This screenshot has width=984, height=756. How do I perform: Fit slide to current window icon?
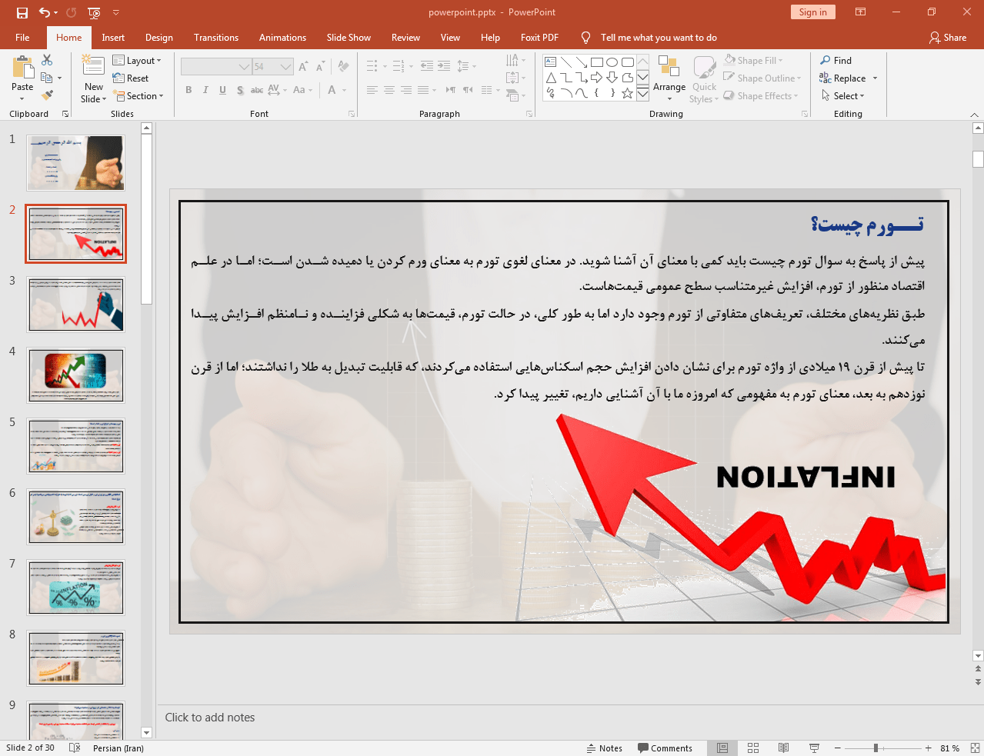pos(975,748)
